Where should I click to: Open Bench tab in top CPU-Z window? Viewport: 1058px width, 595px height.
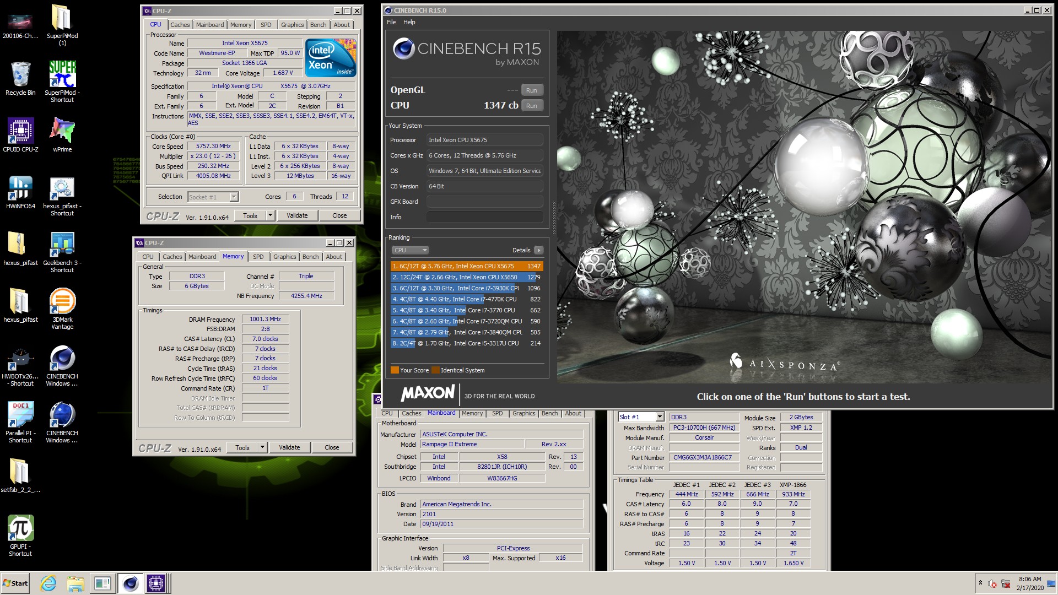click(x=318, y=25)
